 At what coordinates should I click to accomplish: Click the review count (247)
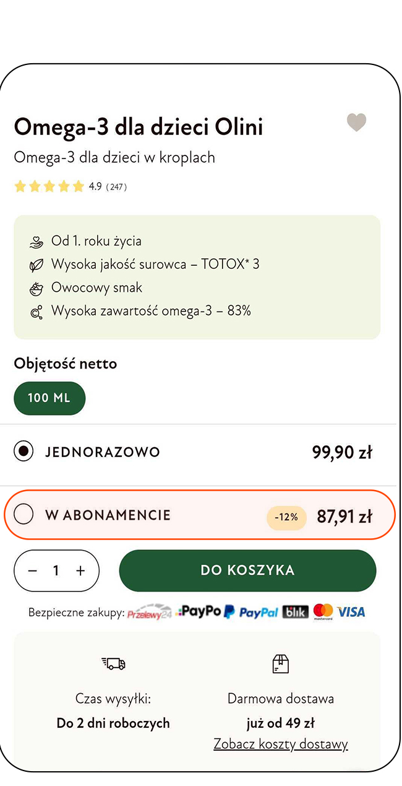[x=116, y=186]
